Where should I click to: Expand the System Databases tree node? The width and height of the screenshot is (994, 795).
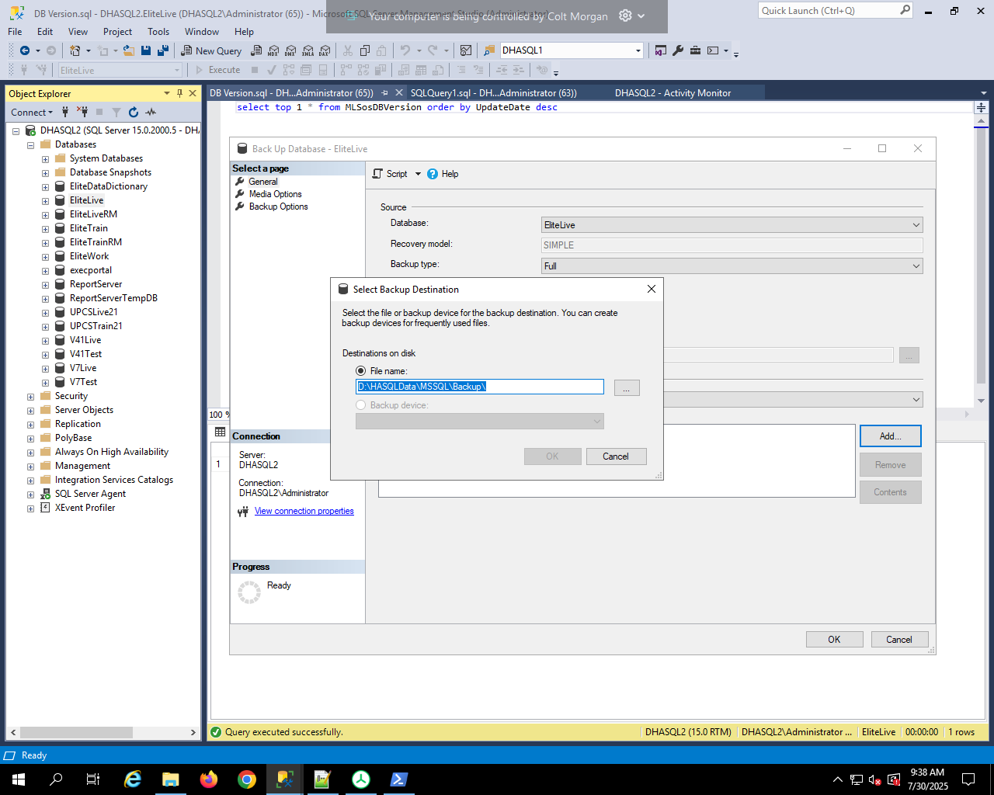(45, 158)
